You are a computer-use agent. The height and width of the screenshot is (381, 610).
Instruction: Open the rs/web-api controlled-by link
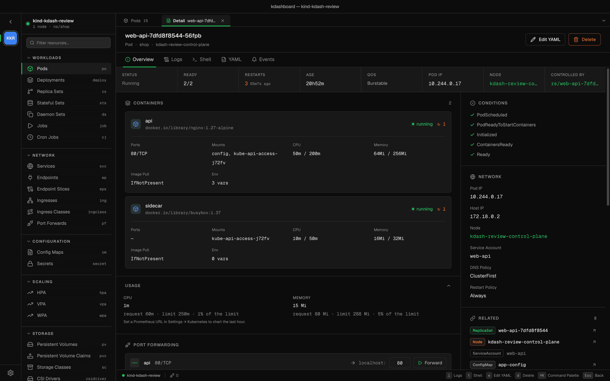click(574, 84)
